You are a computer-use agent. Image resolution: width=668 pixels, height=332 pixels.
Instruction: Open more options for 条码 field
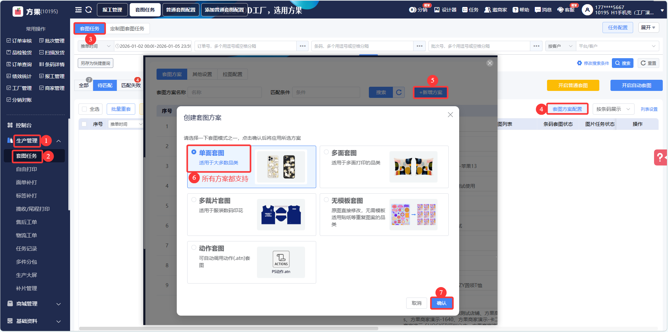pyautogui.click(x=419, y=46)
